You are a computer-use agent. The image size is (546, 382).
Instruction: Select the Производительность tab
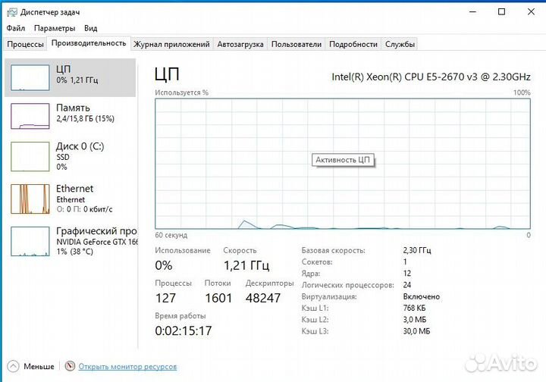coord(89,43)
